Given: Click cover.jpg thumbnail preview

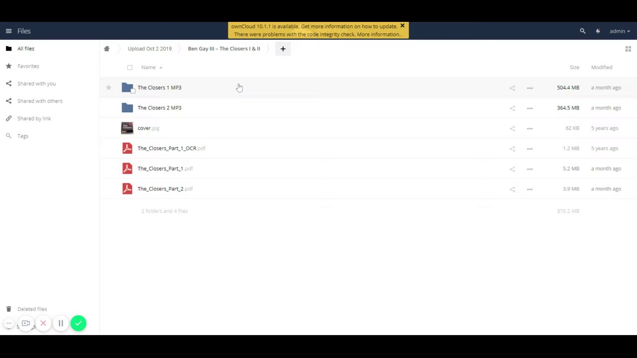Looking at the screenshot, I should click(127, 128).
